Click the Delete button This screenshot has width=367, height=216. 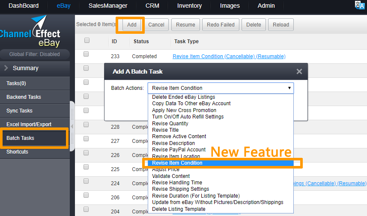pyautogui.click(x=254, y=24)
